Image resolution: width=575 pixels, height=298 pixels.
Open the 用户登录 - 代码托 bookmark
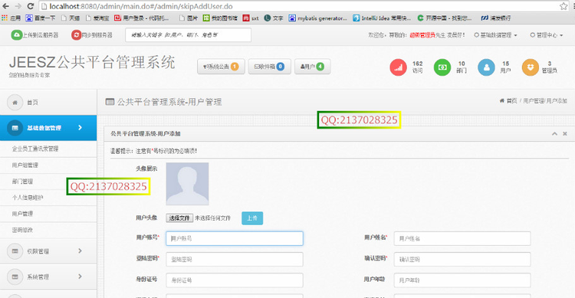pos(142,18)
